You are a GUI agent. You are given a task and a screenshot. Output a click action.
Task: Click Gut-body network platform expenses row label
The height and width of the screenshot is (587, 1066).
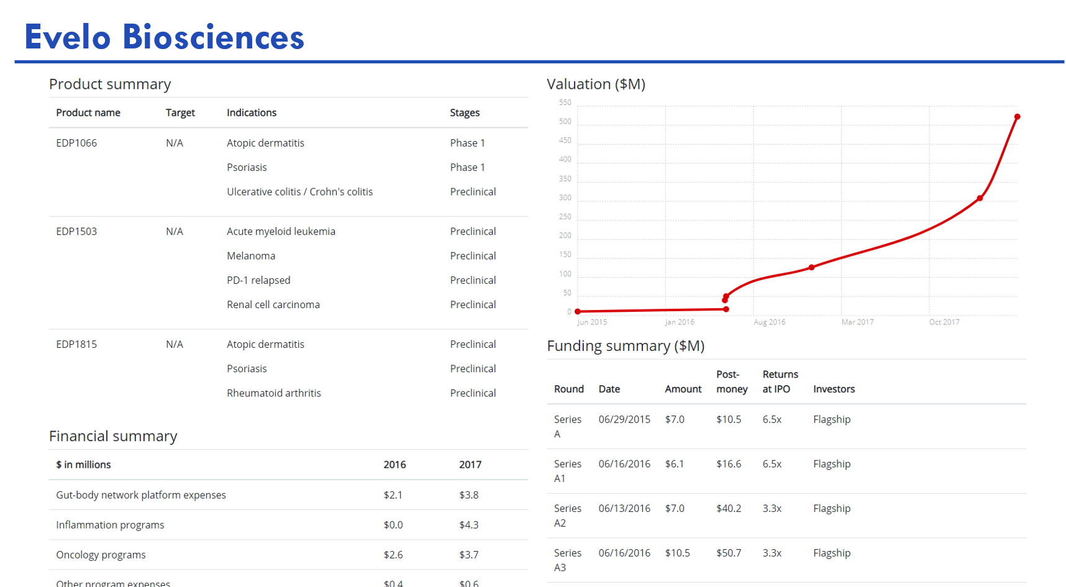[x=141, y=495]
